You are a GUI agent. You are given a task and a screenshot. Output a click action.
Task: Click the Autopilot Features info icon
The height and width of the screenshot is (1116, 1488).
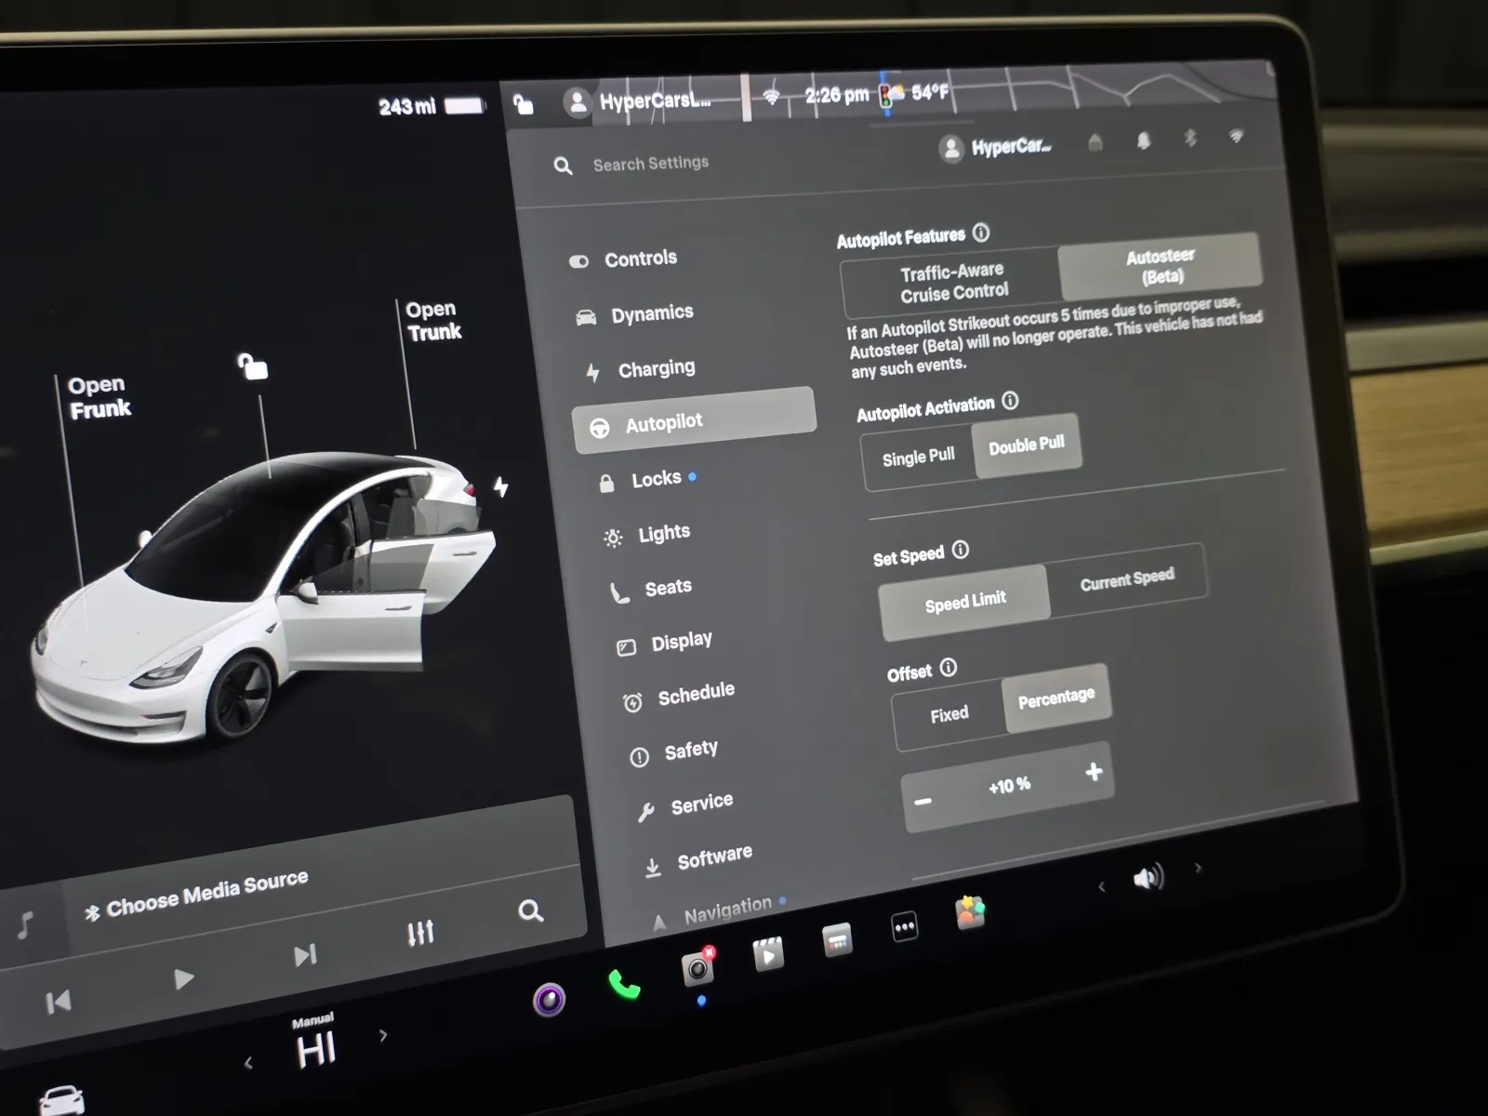pyautogui.click(x=981, y=232)
